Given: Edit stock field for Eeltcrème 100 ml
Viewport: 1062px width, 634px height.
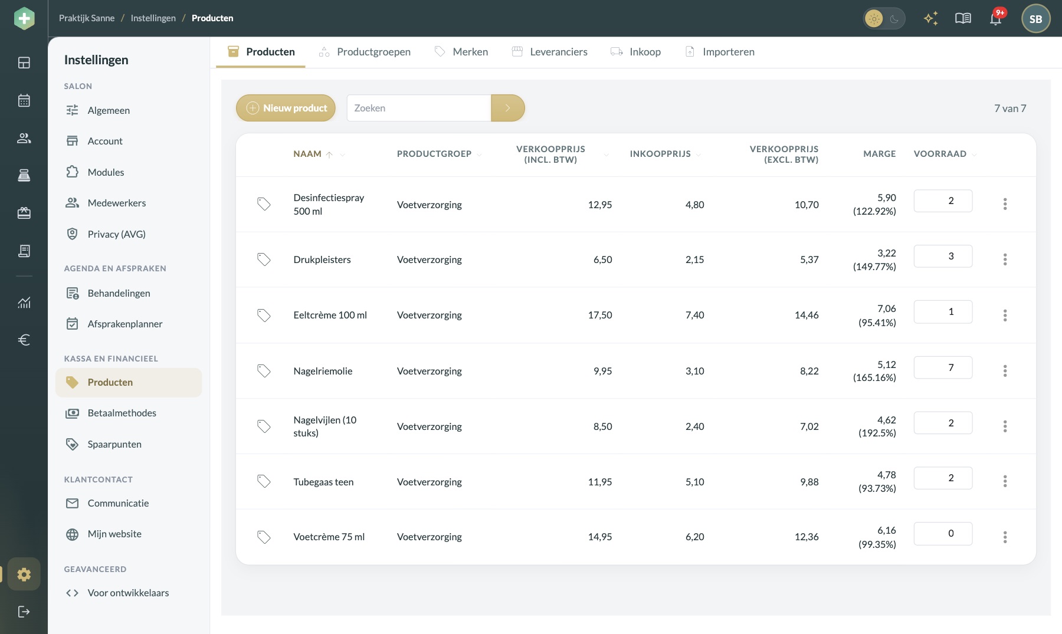Looking at the screenshot, I should point(943,311).
